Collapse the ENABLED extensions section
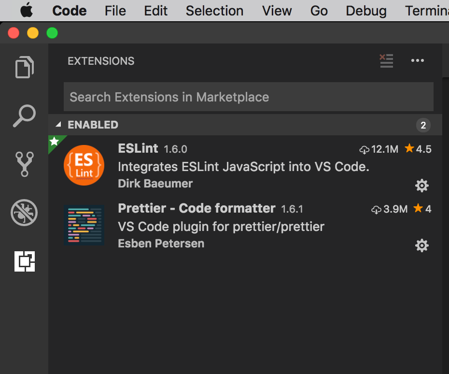The height and width of the screenshot is (374, 449). [59, 125]
